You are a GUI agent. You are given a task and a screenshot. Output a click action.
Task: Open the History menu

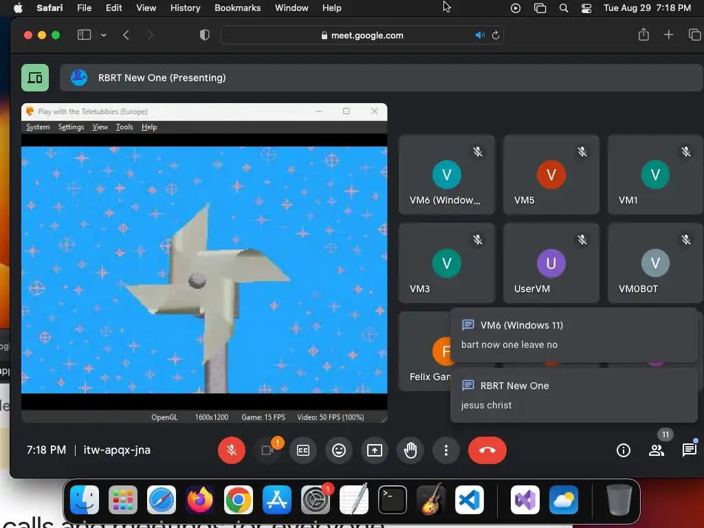[186, 8]
